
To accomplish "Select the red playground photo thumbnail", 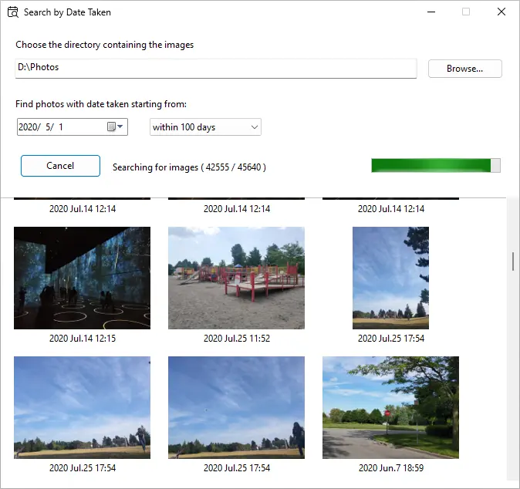I will [x=236, y=278].
